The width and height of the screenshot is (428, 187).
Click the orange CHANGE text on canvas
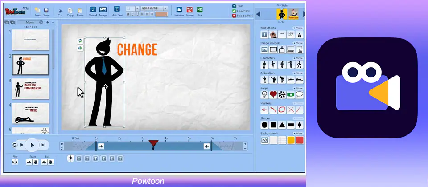(137, 49)
